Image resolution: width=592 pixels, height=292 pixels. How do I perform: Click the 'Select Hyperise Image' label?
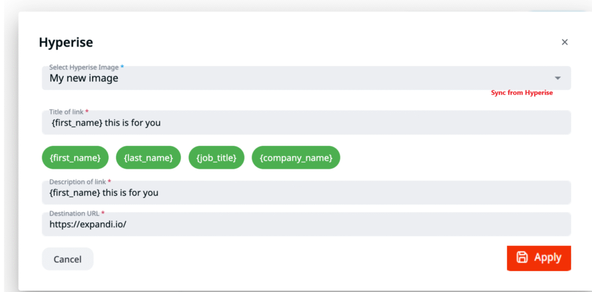click(84, 68)
